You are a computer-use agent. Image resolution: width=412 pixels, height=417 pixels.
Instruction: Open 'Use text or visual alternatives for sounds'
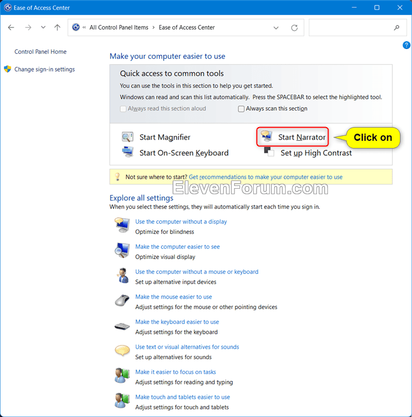point(187,347)
